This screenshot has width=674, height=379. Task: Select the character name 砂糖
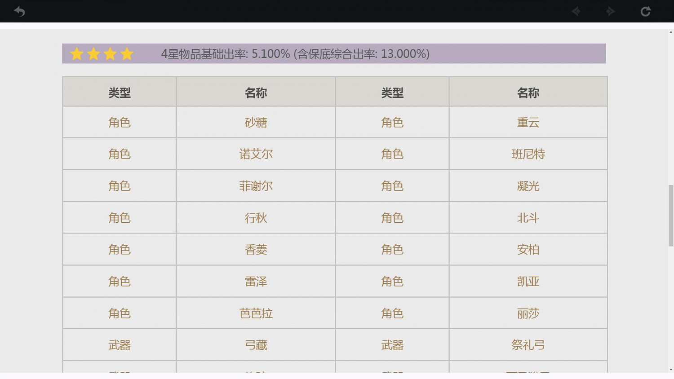pyautogui.click(x=256, y=122)
